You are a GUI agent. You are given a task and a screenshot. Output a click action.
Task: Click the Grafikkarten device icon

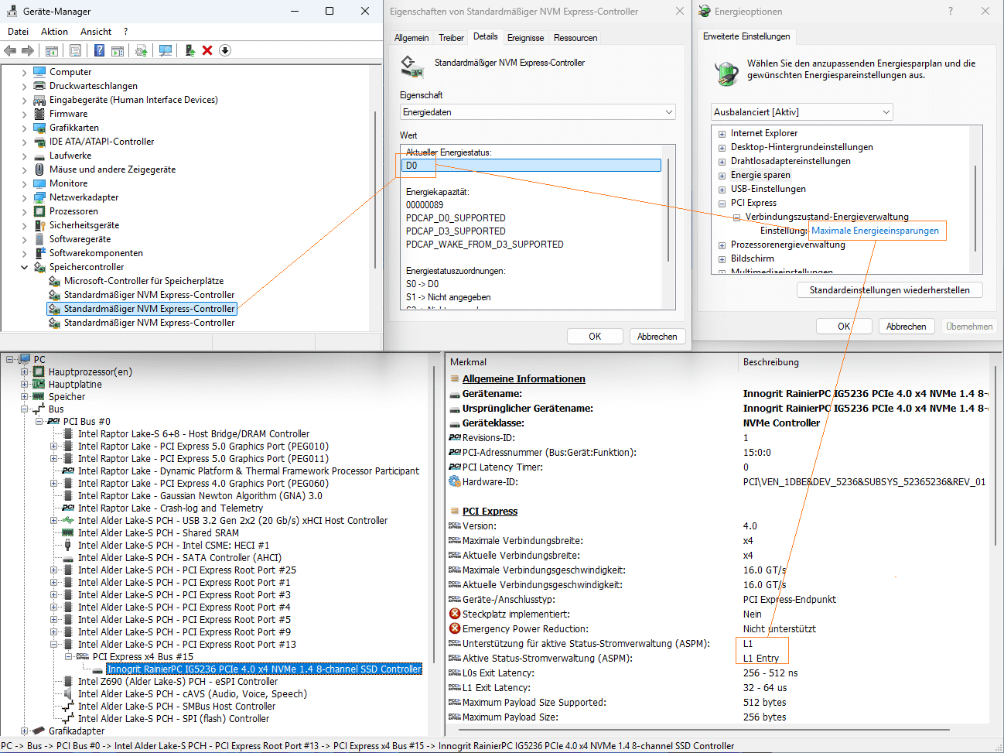coord(39,128)
